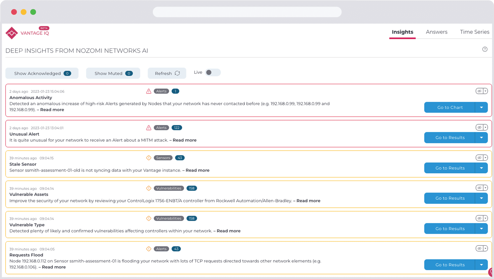This screenshot has height=279, width=494.
Task: Read more about the MITM attack alert
Action: pyautogui.click(x=184, y=140)
